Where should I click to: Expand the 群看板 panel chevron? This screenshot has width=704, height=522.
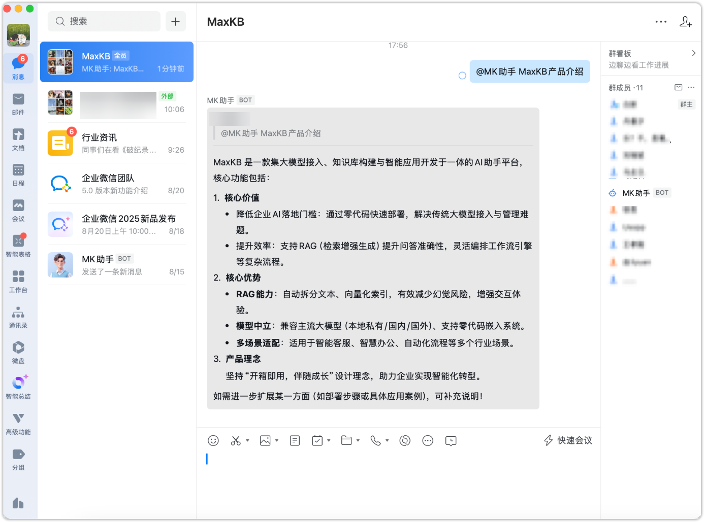point(694,53)
